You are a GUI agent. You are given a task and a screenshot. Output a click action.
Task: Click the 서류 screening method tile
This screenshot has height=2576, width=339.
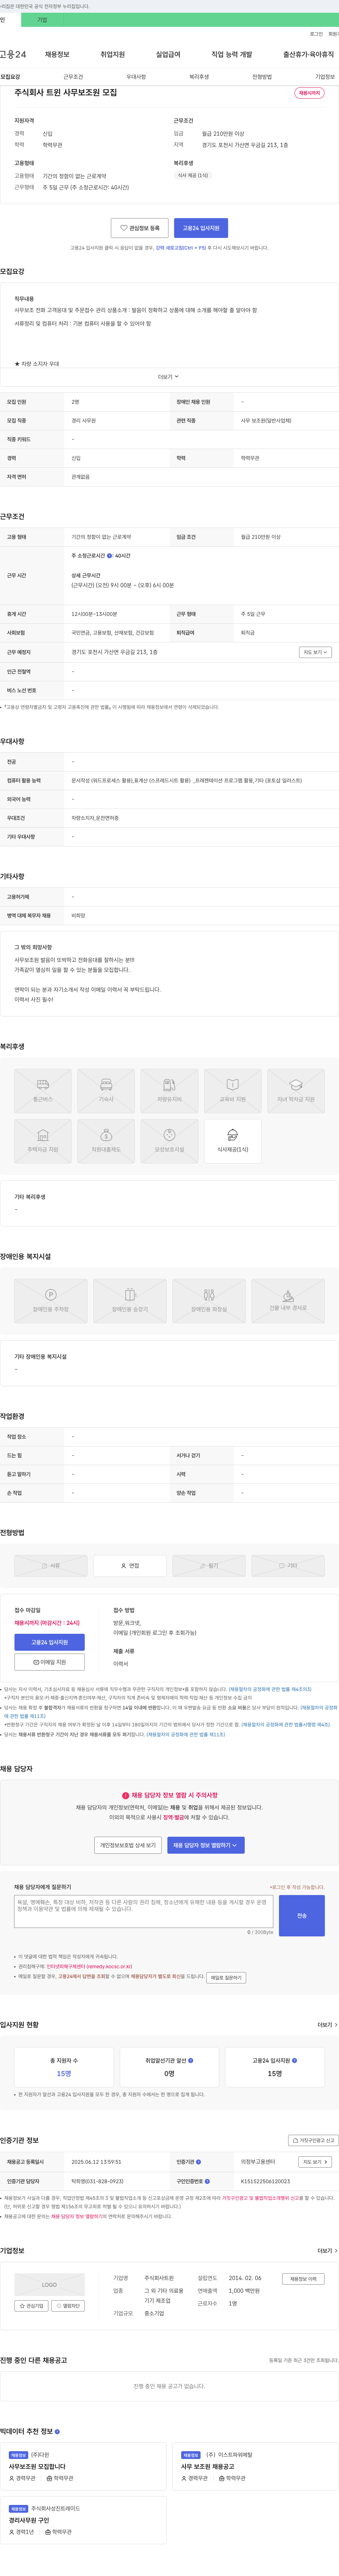tap(51, 1566)
